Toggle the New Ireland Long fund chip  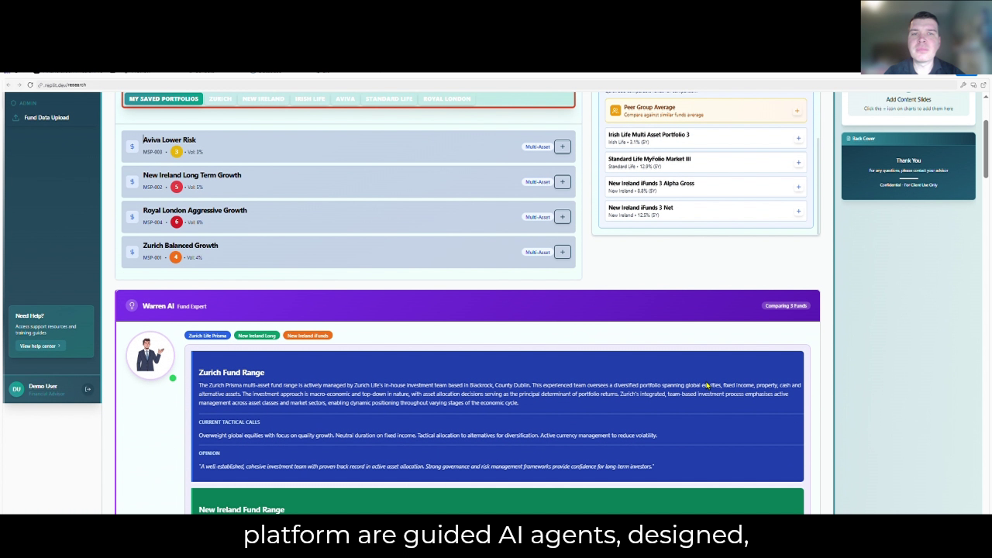(x=257, y=336)
